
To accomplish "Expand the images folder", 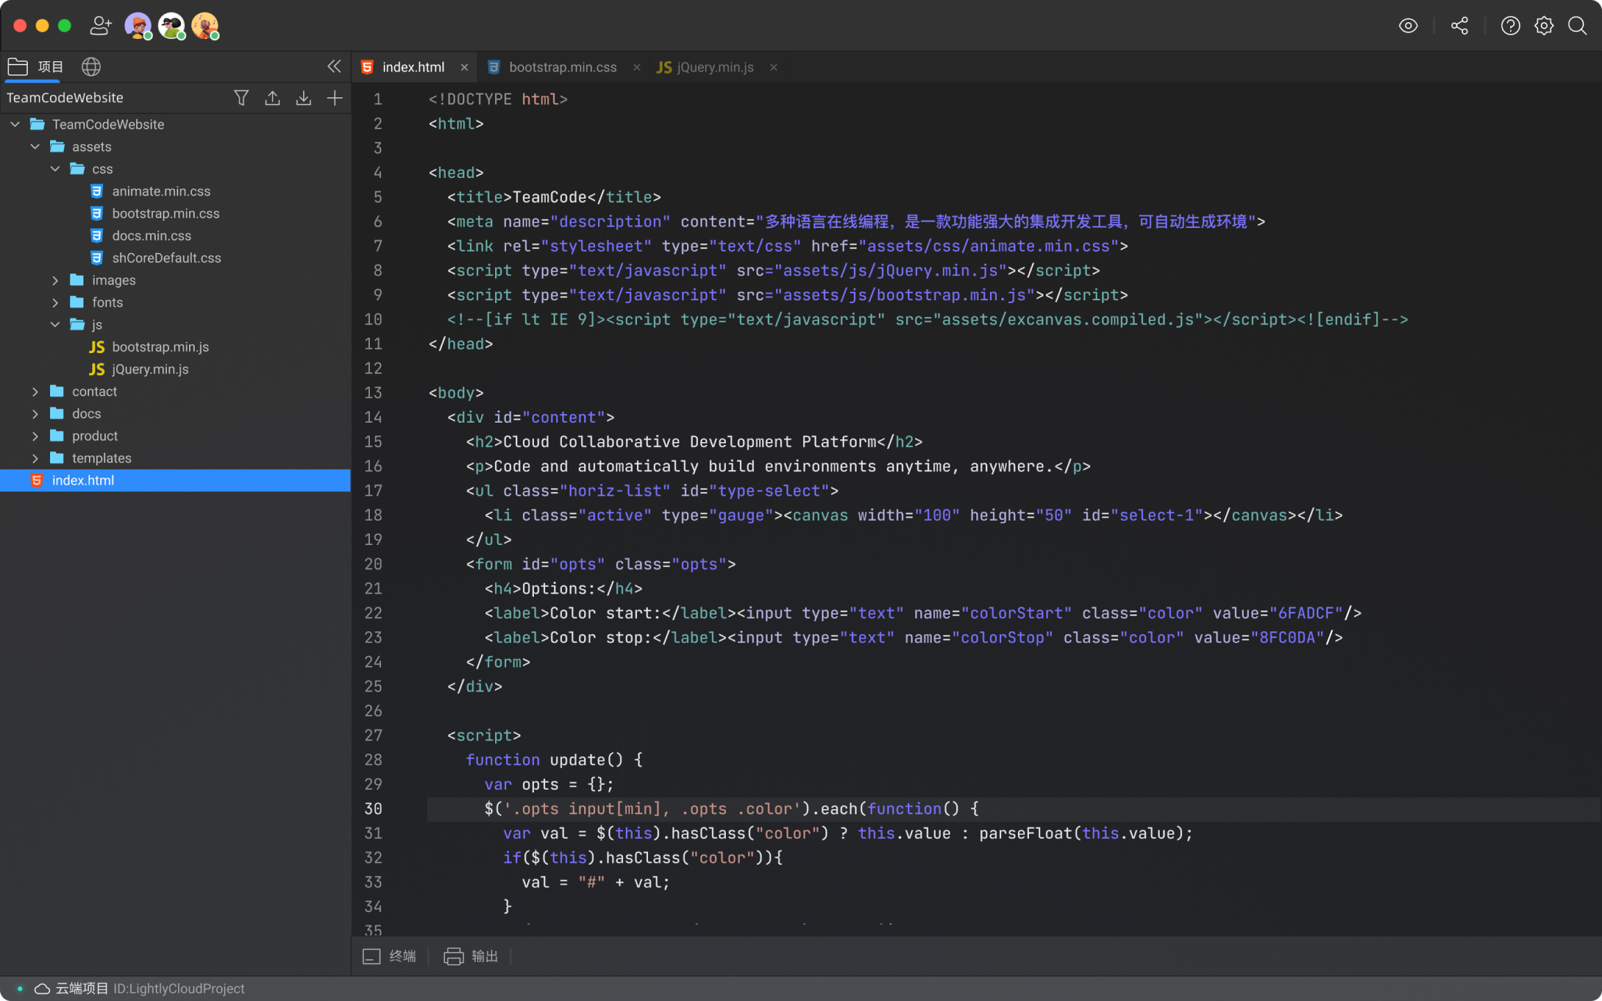I will pos(55,280).
